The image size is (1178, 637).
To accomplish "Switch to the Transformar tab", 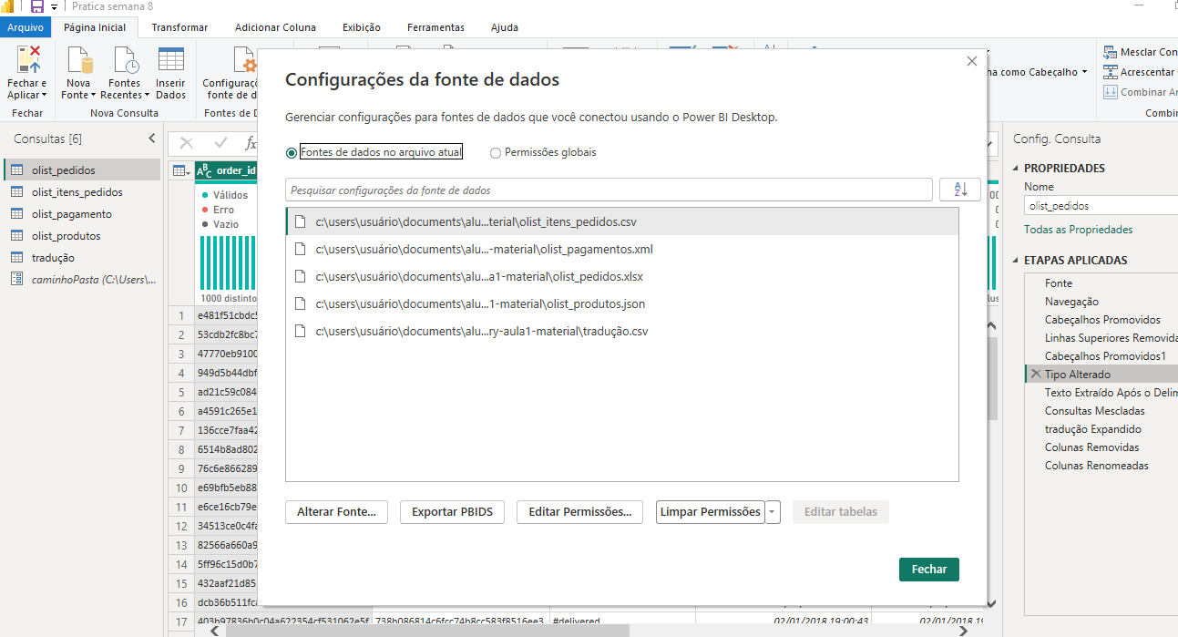I will point(179,27).
